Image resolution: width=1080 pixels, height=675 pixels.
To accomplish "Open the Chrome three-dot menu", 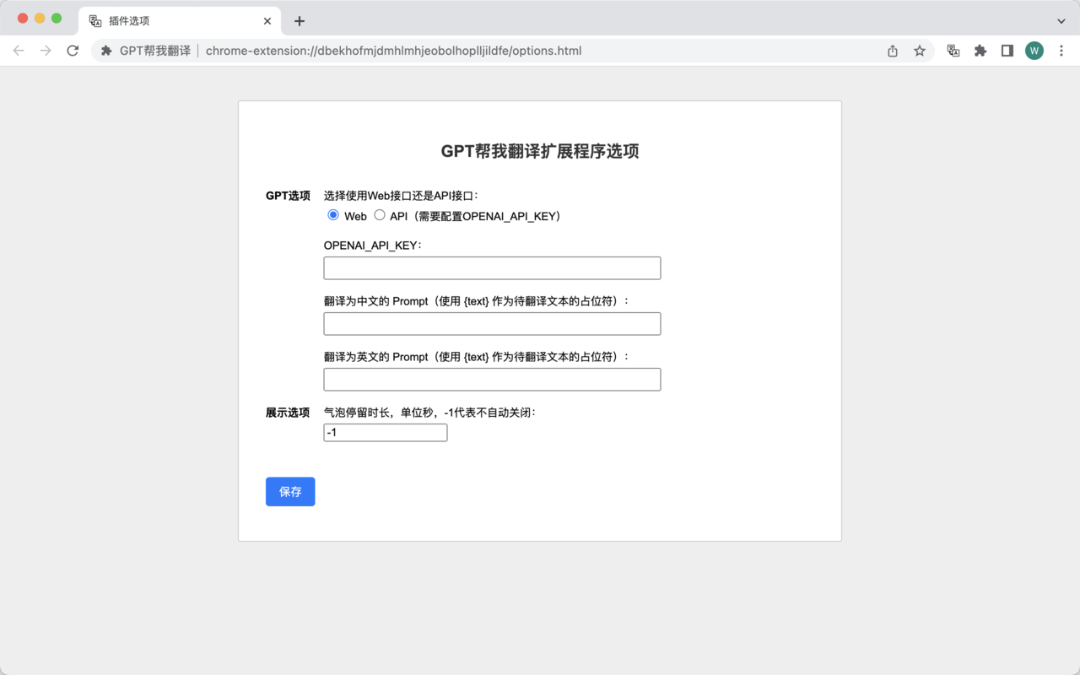I will pyautogui.click(x=1061, y=51).
